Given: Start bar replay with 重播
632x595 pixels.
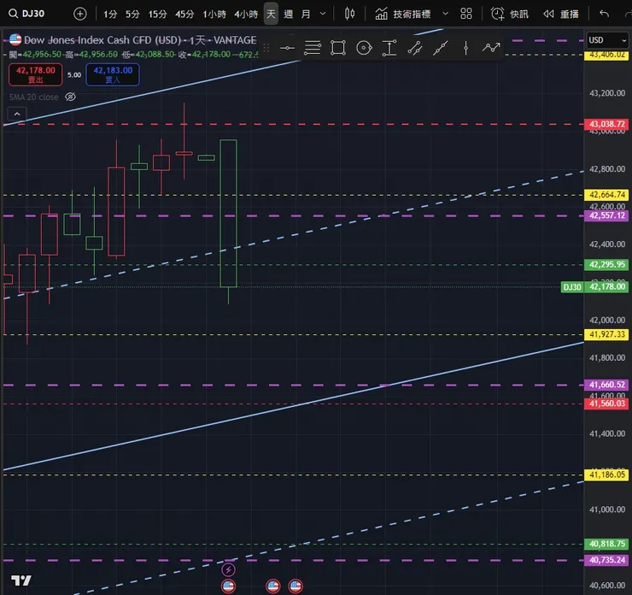Looking at the screenshot, I should pos(560,15).
